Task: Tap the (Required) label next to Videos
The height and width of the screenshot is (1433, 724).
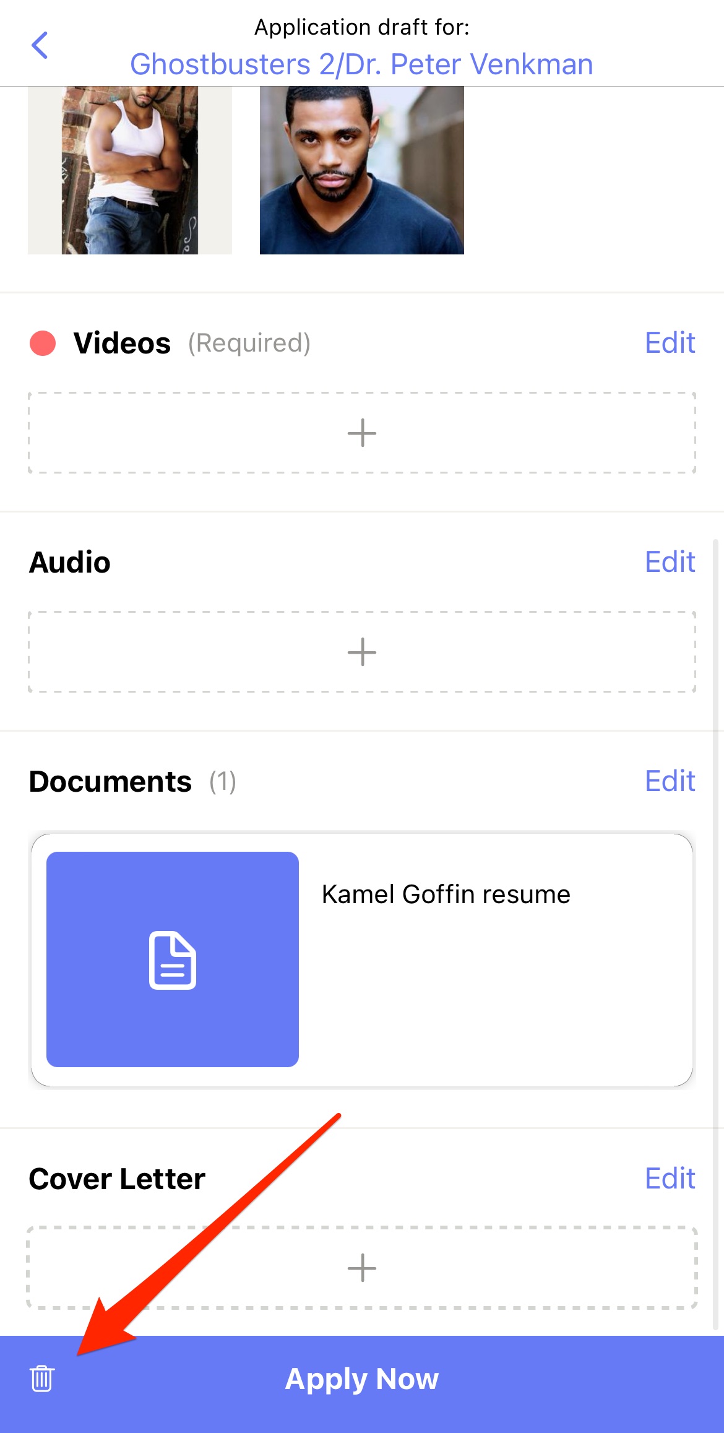Action: (249, 343)
